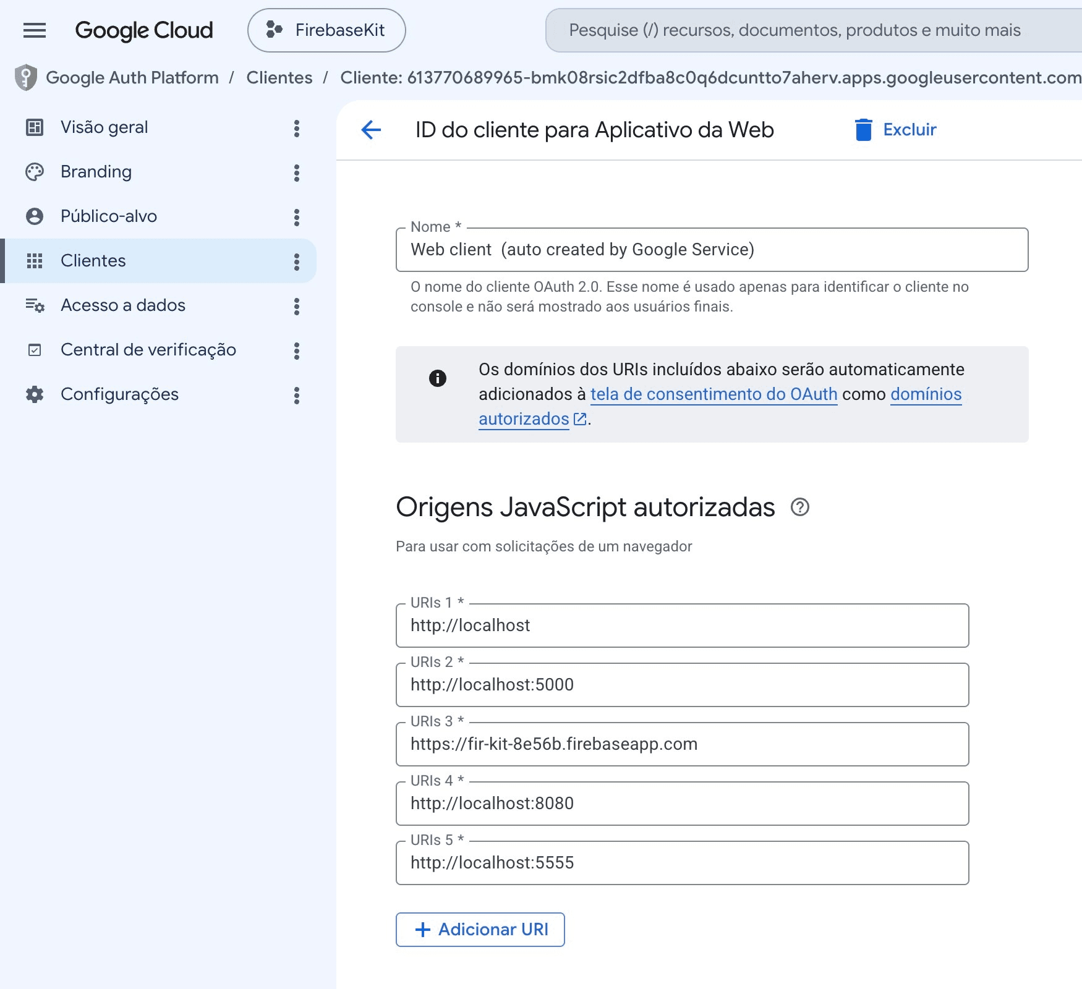Click the FirebaseKit project icon
Image resolution: width=1082 pixels, height=989 pixels.
coord(274,30)
